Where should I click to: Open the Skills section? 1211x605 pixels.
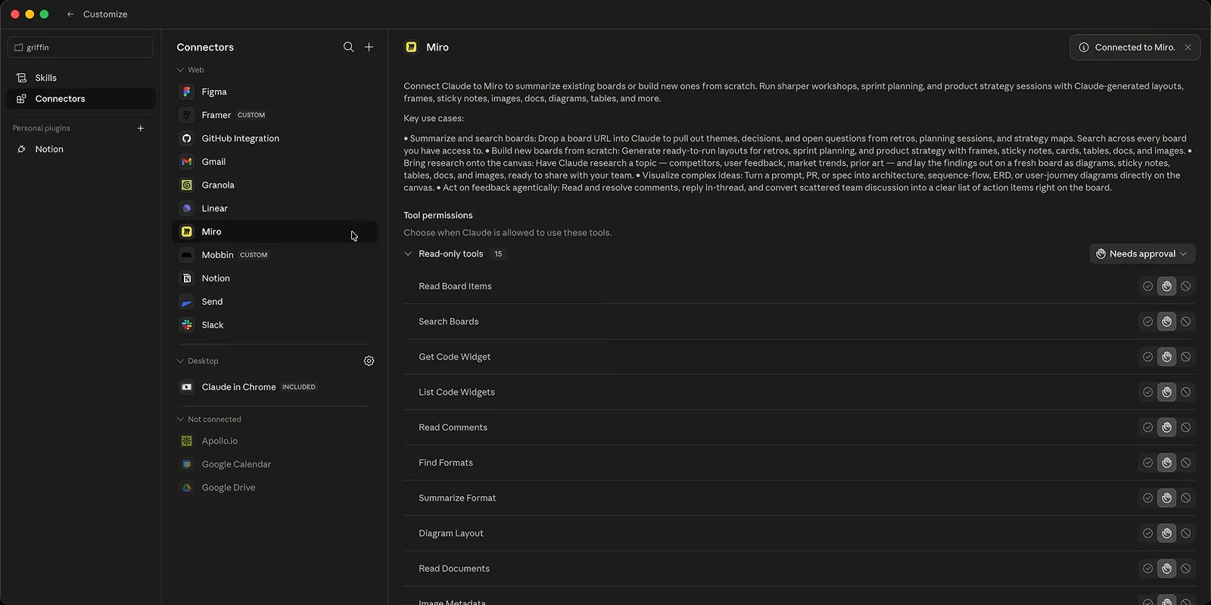(80, 78)
